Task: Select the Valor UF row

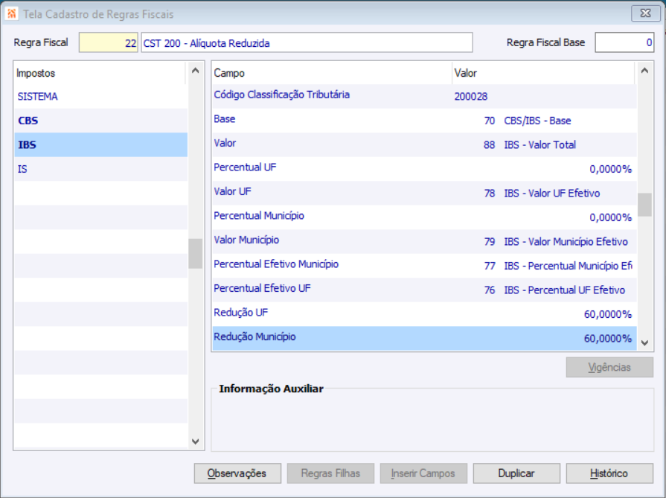Action: (424, 194)
